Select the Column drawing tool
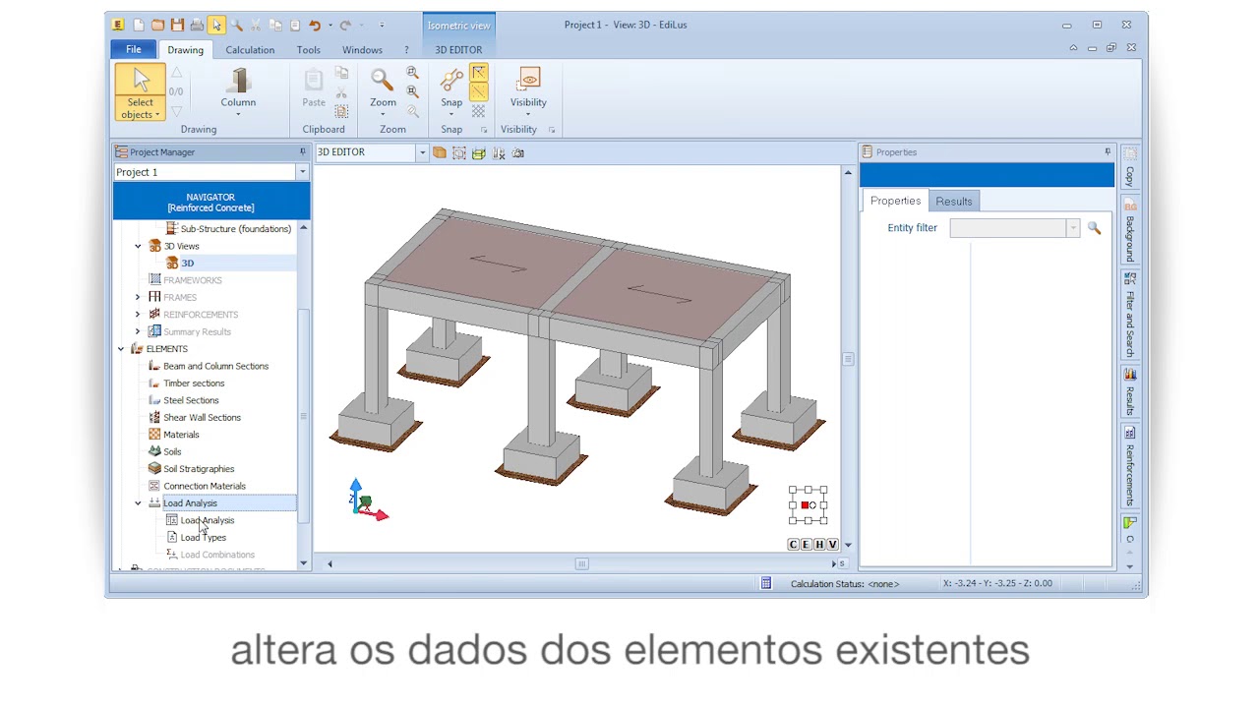The height and width of the screenshot is (708, 1259). (238, 92)
